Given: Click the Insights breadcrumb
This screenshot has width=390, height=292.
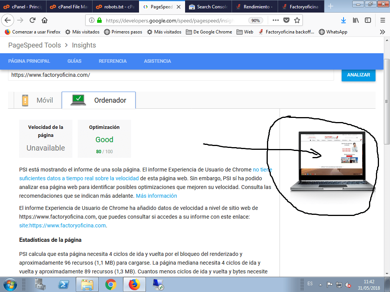Looking at the screenshot, I should click(84, 45).
